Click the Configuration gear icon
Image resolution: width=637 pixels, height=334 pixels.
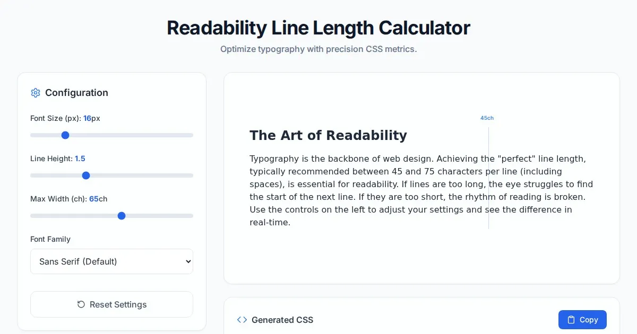click(36, 93)
